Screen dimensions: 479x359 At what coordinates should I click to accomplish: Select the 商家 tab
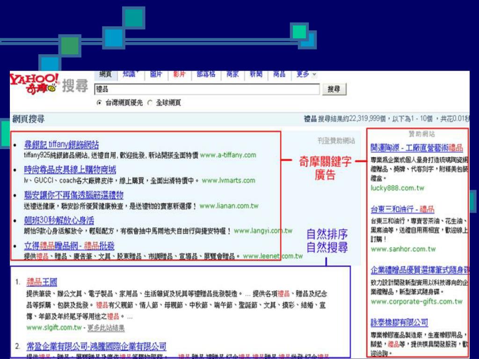coord(232,74)
